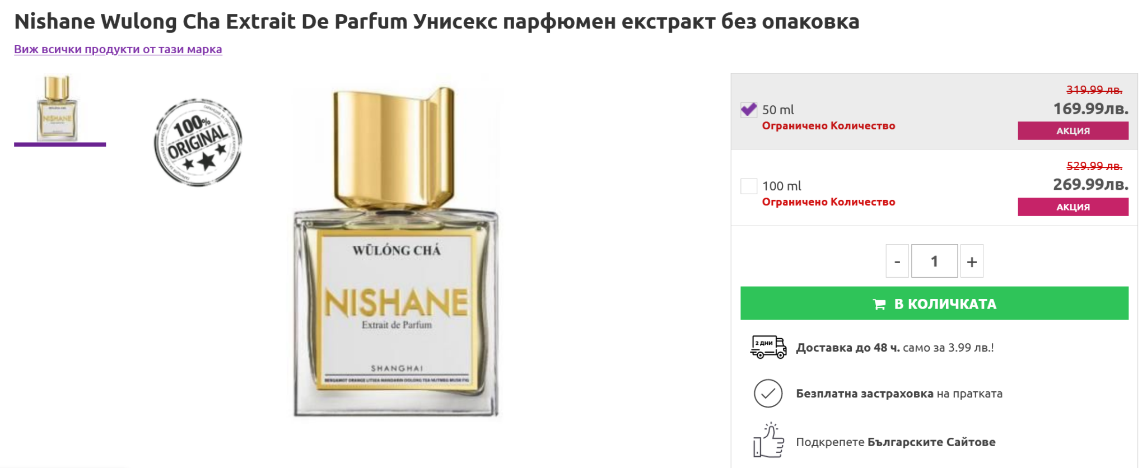Select the 100 ml size checkbox

coord(749,186)
